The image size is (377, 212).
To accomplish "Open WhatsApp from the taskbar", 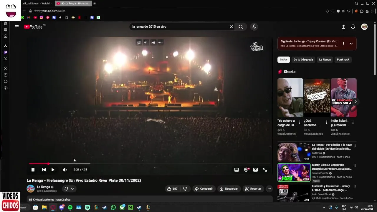I will [113, 208].
